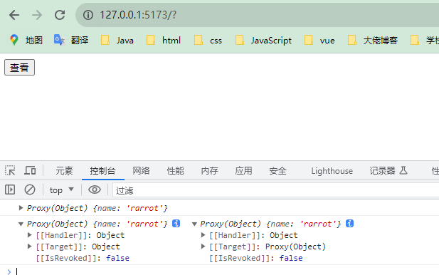Open the 翻译 translate bookmark
This screenshot has width=439, height=275.
coord(71,40)
